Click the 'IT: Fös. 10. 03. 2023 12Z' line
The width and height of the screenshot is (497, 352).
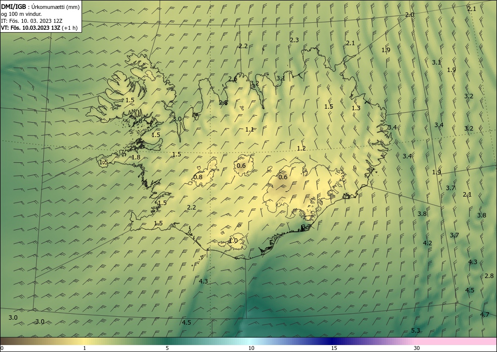point(32,21)
